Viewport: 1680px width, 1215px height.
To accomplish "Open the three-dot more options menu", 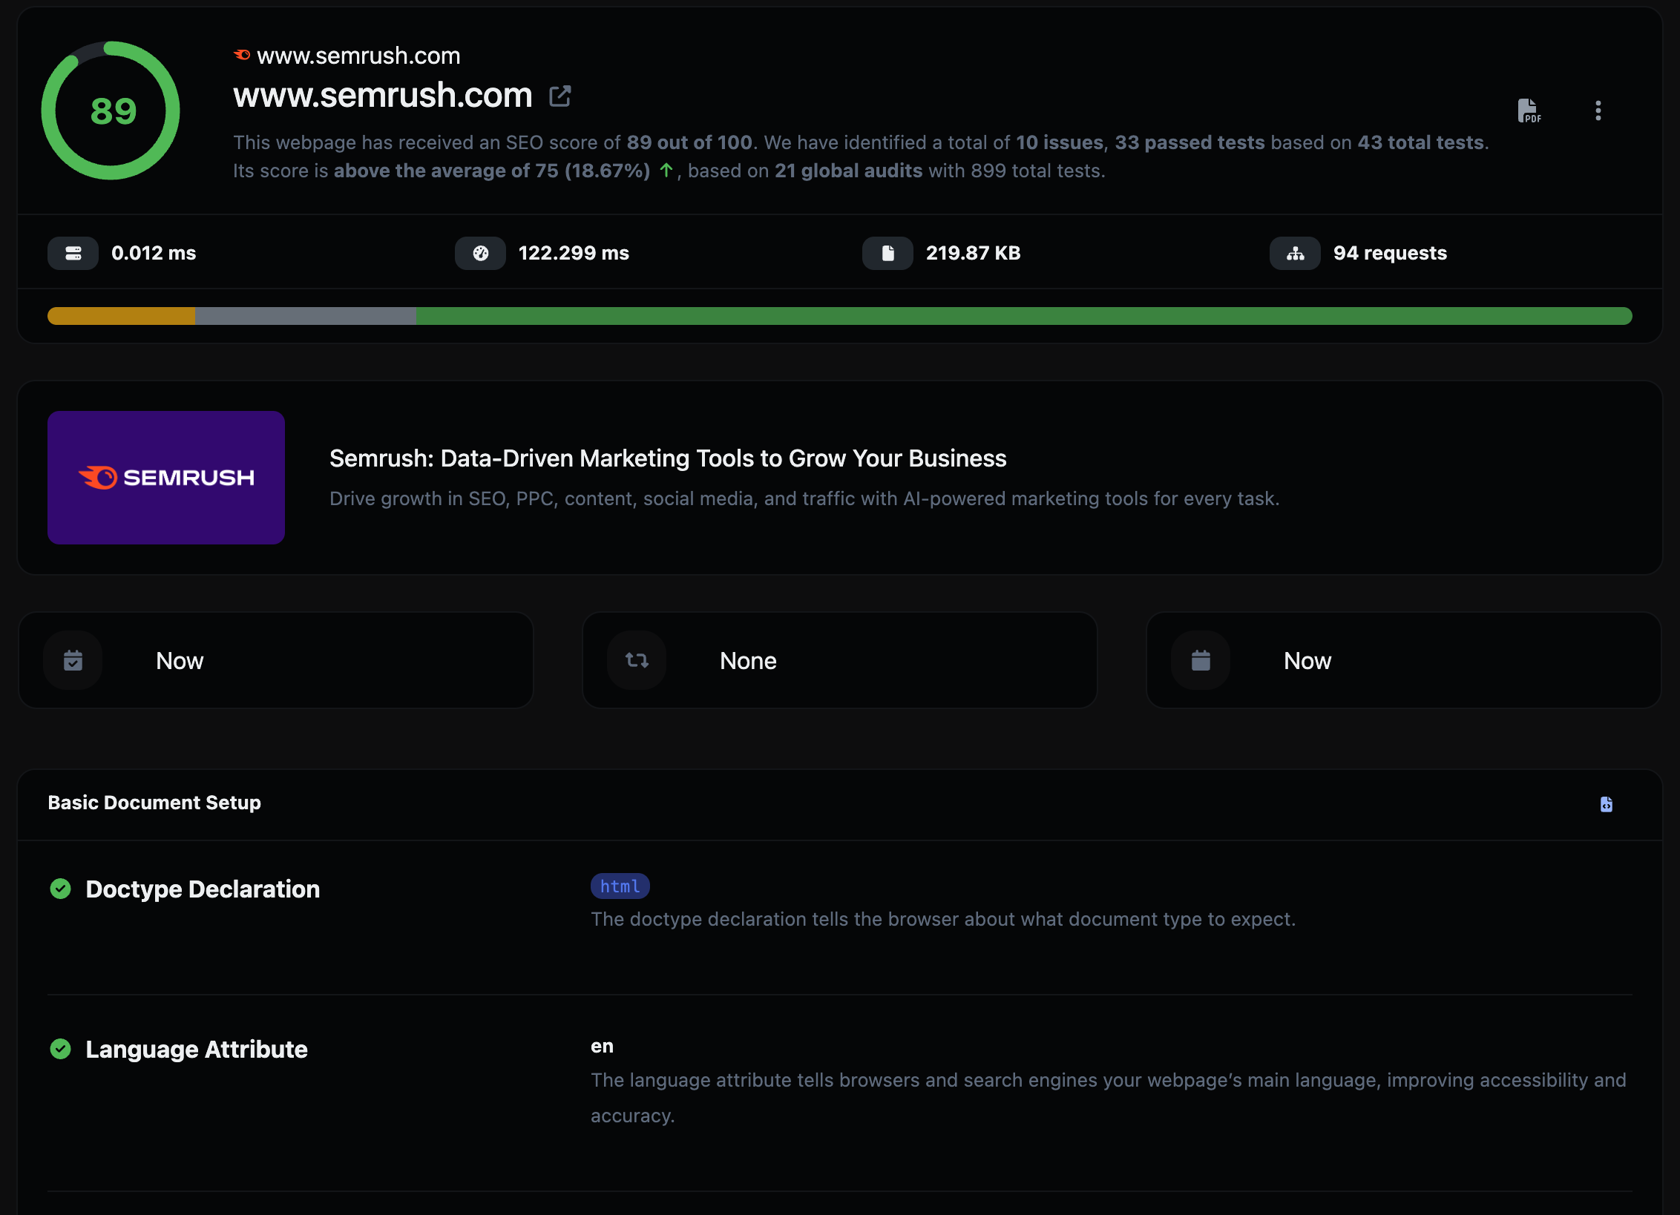I will pos(1598,111).
